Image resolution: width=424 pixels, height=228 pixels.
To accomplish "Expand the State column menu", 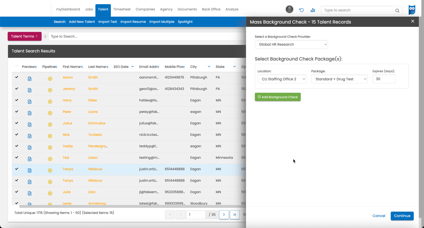I will click(234, 67).
